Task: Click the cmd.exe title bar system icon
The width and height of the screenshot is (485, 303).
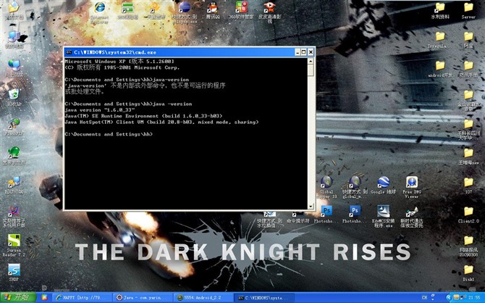Action: point(69,52)
